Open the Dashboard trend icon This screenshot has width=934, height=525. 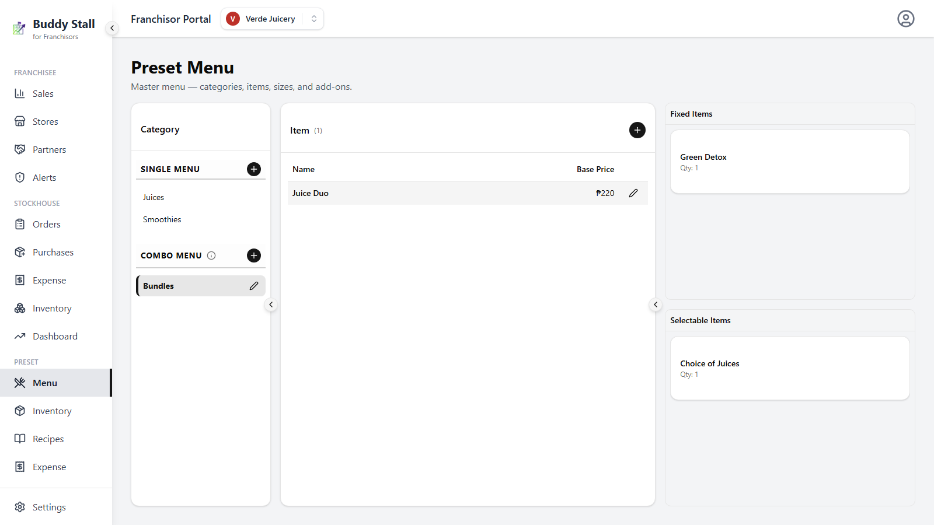pyautogui.click(x=20, y=336)
